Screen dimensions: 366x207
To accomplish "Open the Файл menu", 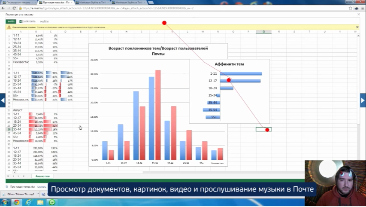I will click(11, 21).
